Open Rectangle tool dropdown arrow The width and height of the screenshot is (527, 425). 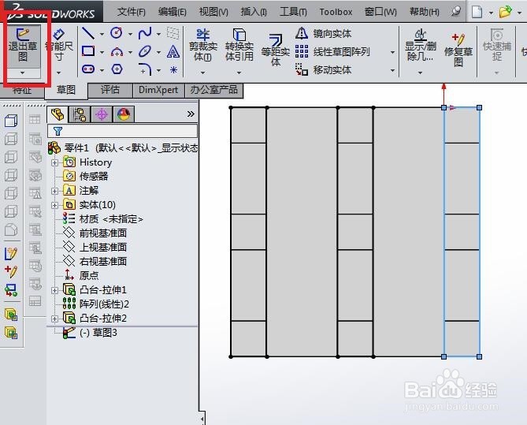102,52
